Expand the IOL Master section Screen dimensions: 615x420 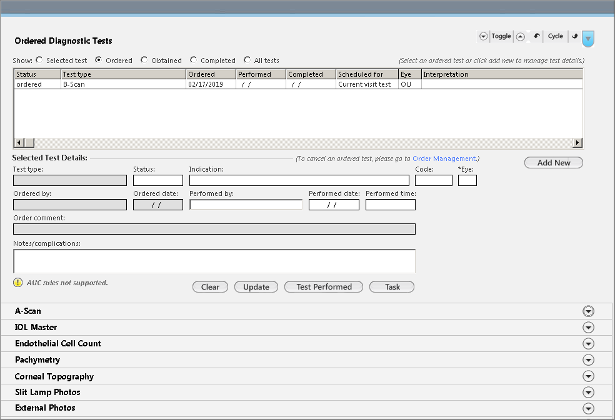tap(588, 327)
